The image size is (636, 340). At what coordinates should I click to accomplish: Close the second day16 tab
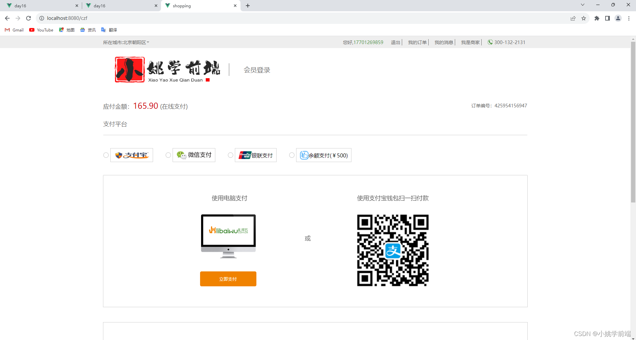tap(156, 6)
